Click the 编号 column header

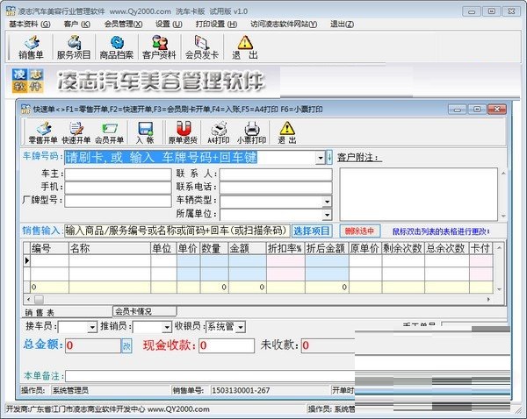pyautogui.click(x=49, y=248)
